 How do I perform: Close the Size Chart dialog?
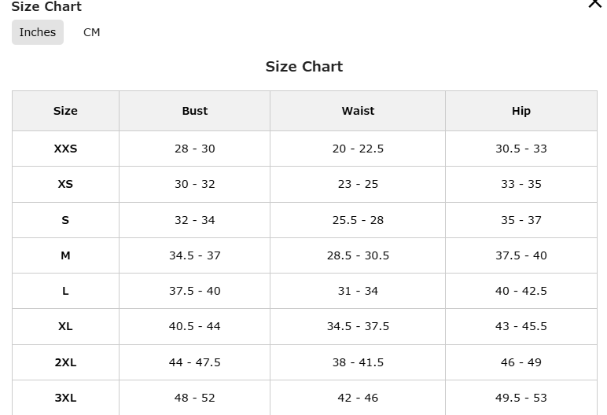tap(595, 3)
